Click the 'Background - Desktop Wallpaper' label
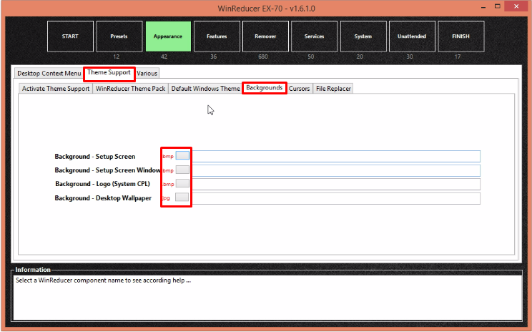 click(x=103, y=198)
